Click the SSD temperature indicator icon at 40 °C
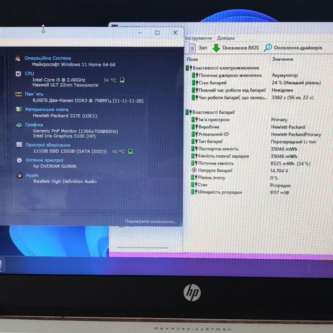333x333 pixels. 130,151
